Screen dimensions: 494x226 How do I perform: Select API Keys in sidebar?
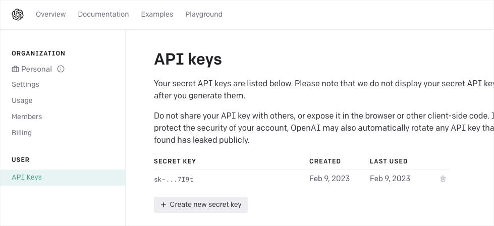pyautogui.click(x=27, y=177)
